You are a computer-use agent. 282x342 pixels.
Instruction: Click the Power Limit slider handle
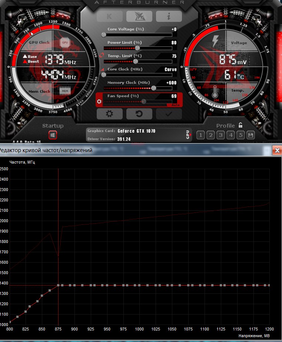[137, 48]
